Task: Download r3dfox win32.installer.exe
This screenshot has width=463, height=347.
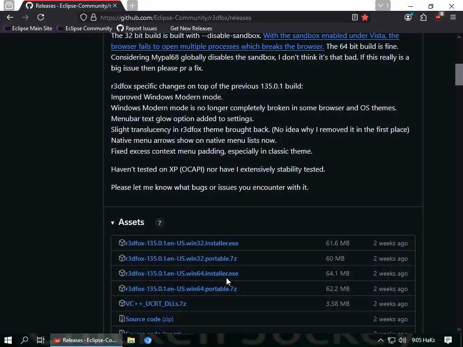Action: click(x=182, y=243)
